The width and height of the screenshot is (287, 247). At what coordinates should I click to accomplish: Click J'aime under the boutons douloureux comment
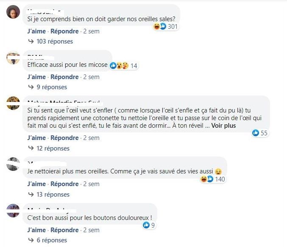36,230
